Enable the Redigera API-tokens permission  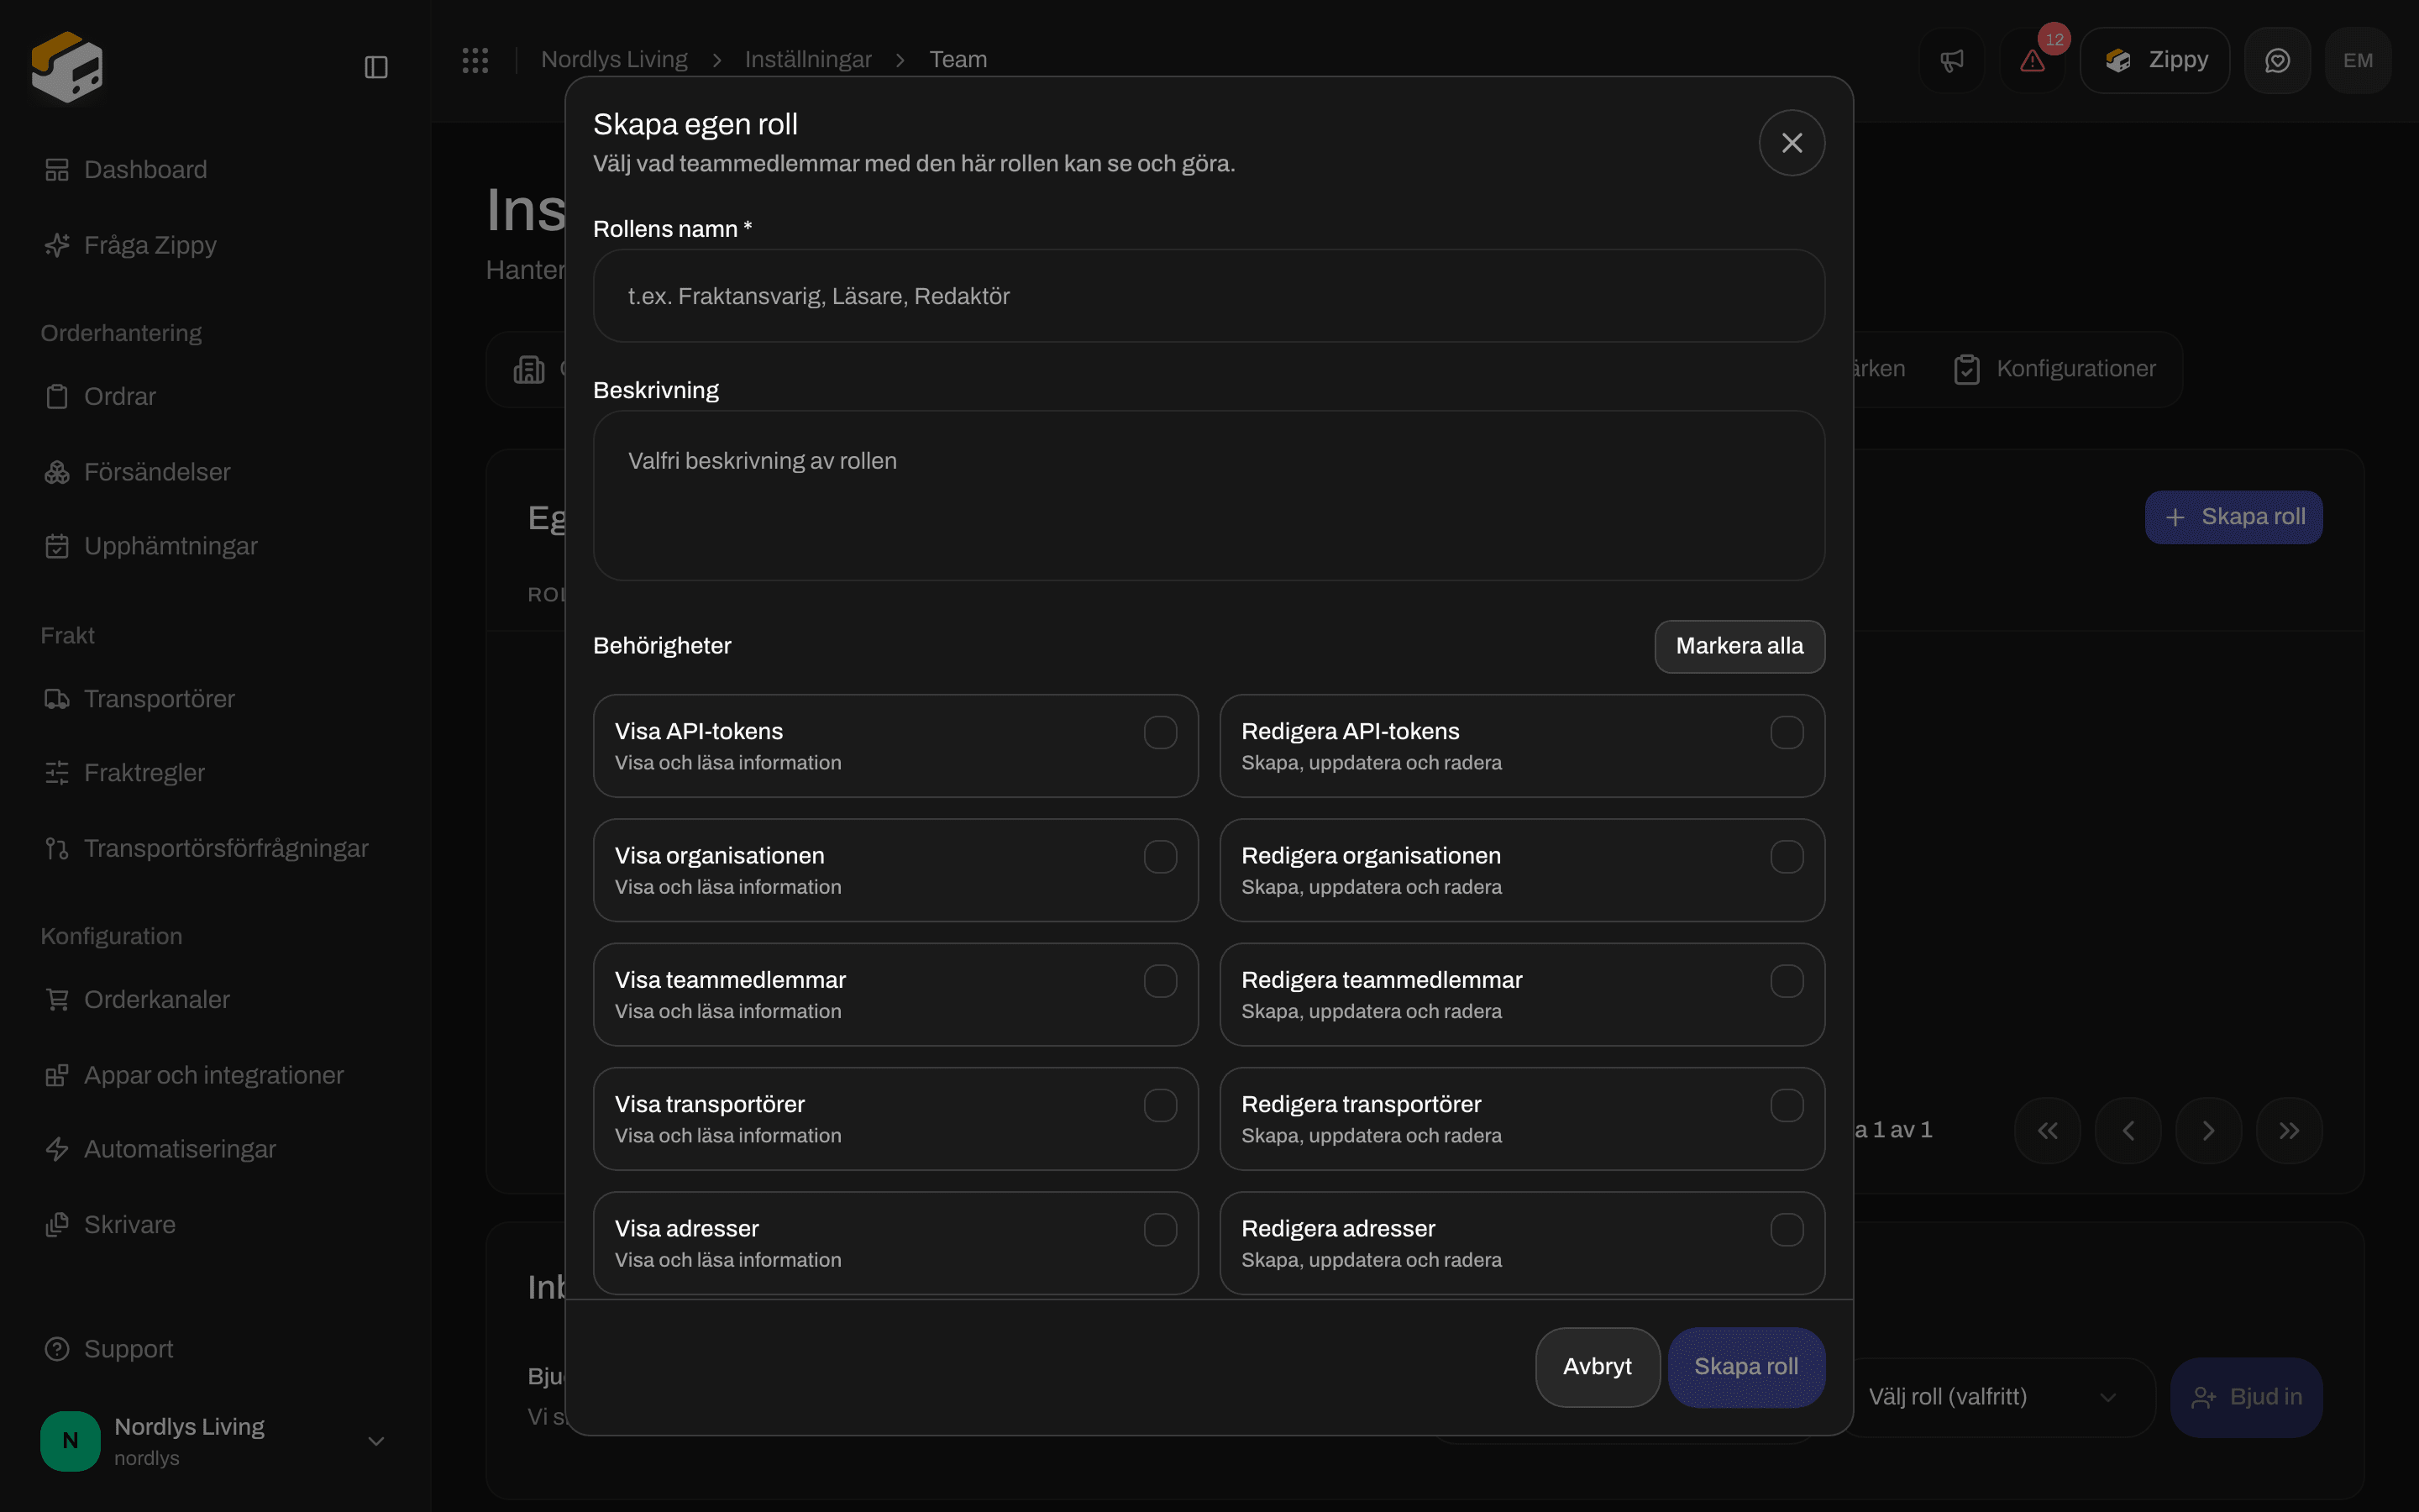point(1787,732)
